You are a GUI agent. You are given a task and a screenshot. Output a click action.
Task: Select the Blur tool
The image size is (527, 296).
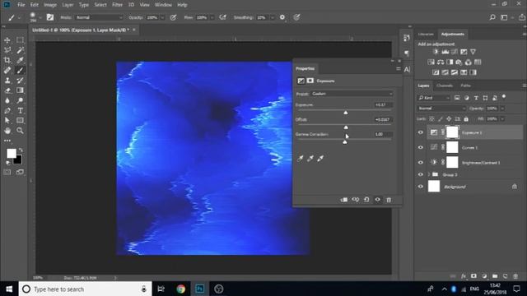[x=7, y=100]
